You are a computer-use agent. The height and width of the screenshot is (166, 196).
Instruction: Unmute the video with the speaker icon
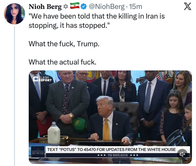[182, 155]
